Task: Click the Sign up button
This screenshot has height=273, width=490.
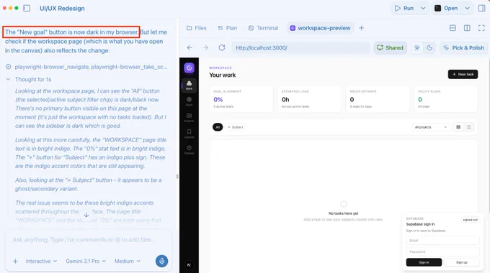Action: (x=462, y=262)
